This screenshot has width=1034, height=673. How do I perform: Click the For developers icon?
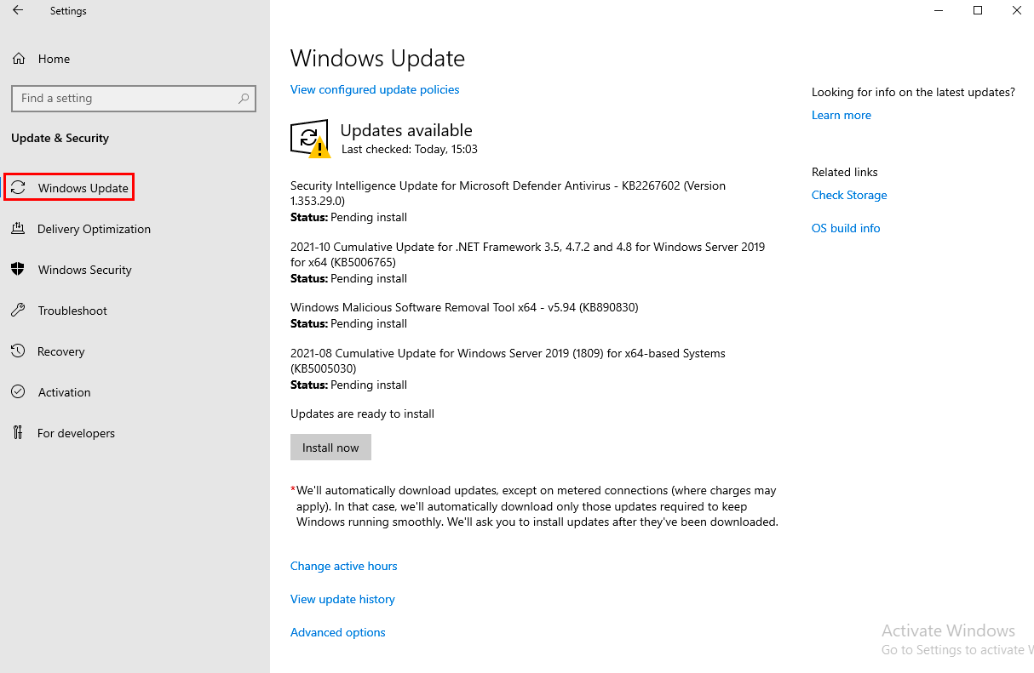(18, 433)
